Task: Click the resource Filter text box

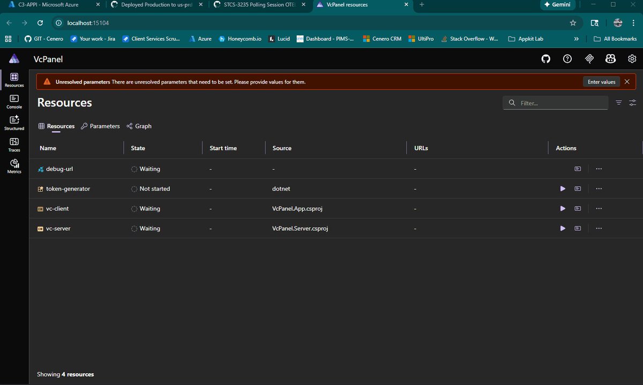Action: coord(556,103)
